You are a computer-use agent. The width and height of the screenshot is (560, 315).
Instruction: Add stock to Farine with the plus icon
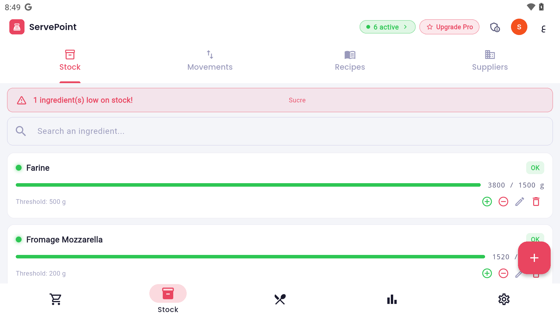487,202
